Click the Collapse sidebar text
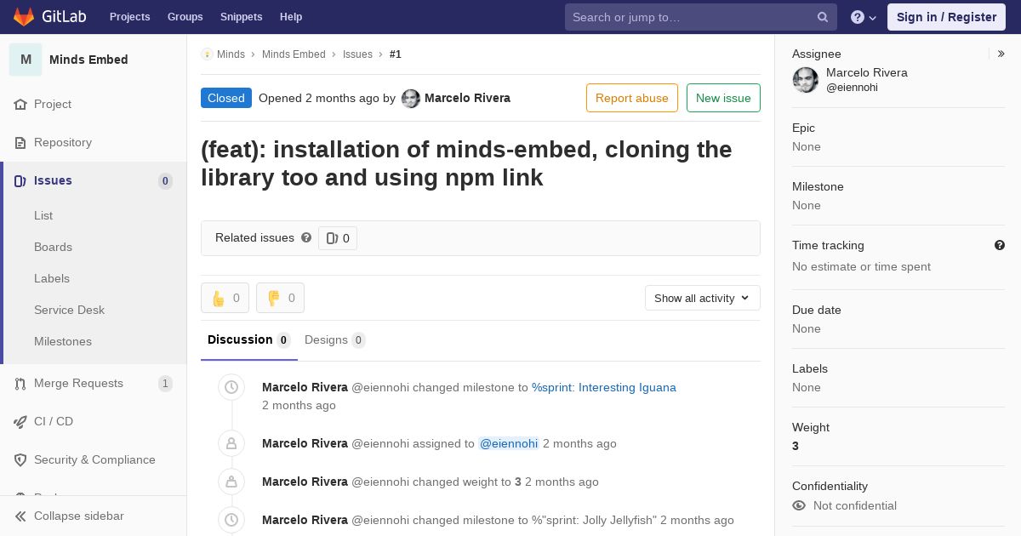 pos(79,516)
